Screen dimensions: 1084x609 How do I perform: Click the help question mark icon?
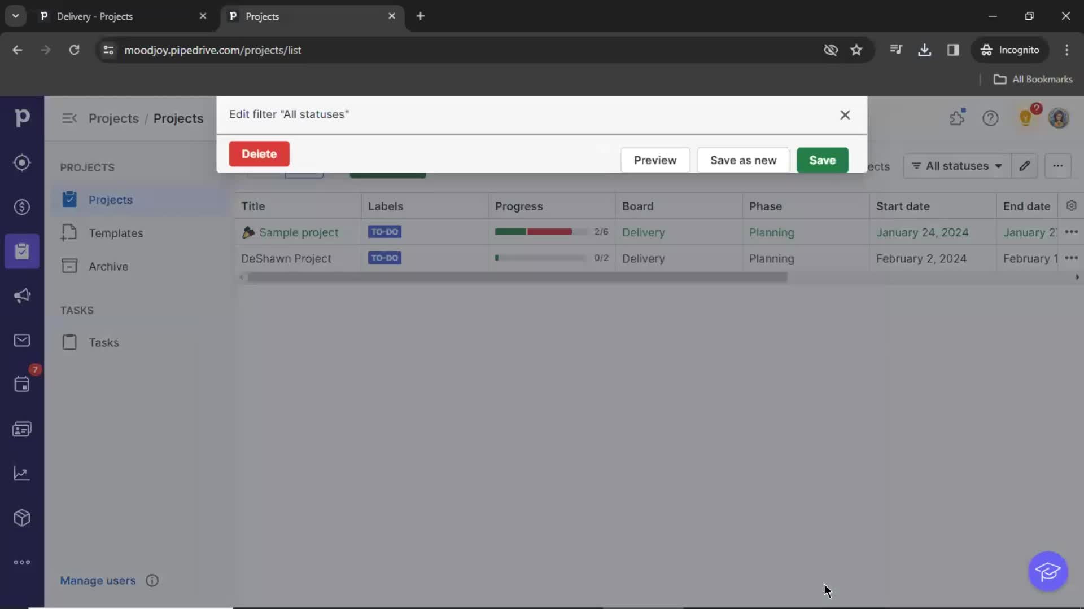tap(991, 118)
